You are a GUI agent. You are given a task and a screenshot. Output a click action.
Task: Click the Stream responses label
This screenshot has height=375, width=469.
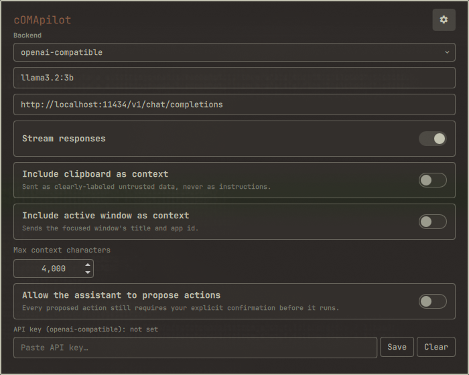coord(64,139)
